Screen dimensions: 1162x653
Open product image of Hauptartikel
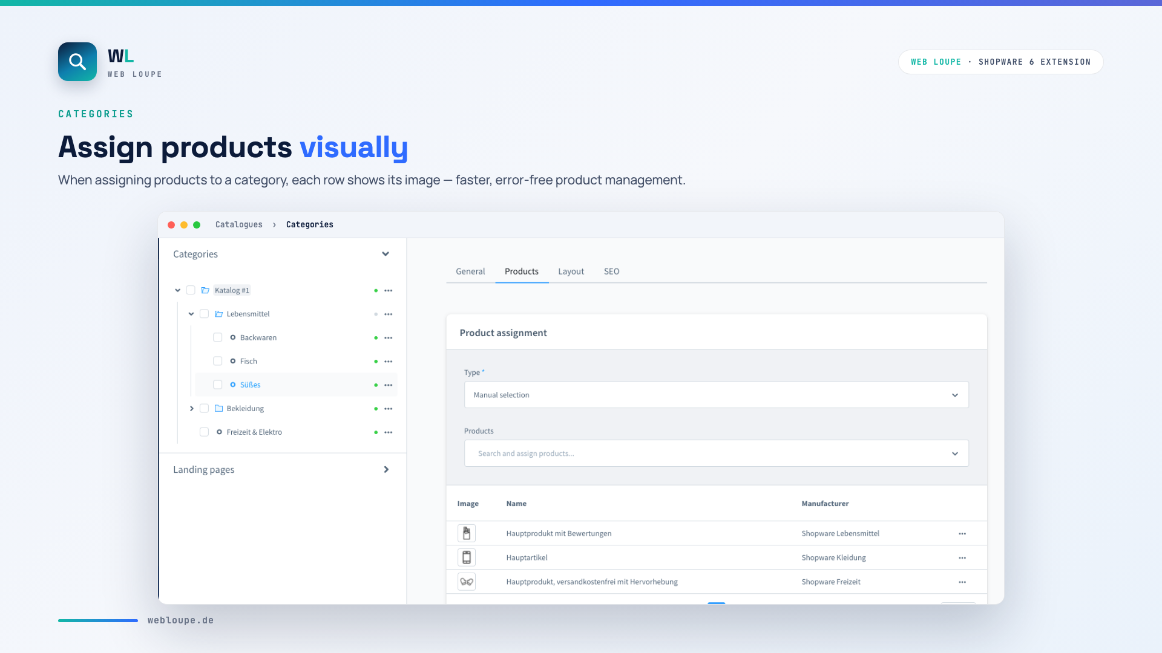467,557
